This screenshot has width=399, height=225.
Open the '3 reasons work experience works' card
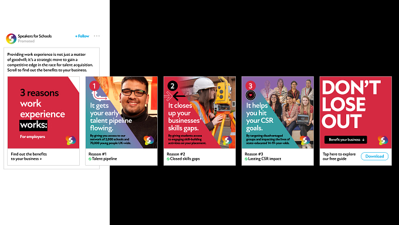pos(43,113)
